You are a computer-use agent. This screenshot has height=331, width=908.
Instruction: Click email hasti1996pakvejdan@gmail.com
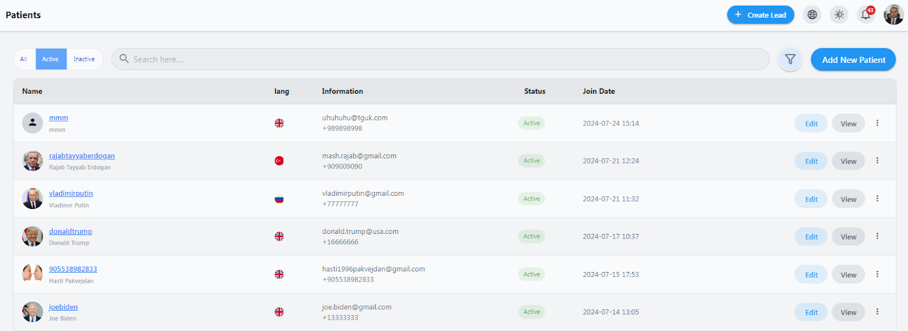pyautogui.click(x=373, y=269)
